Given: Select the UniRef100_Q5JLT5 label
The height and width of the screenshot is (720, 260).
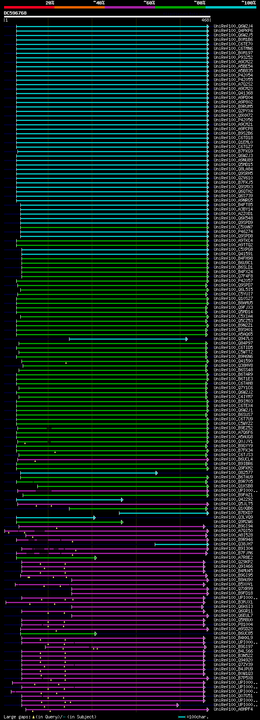Looking at the screenshot, I should 233,504.
